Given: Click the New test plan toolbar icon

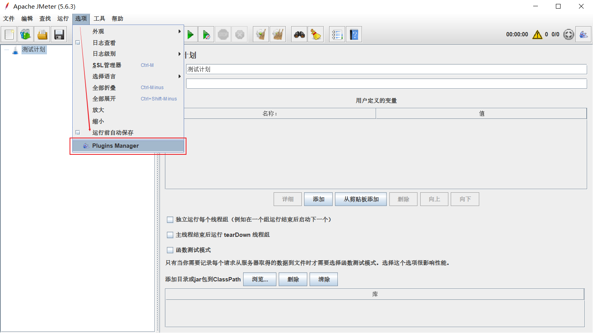Looking at the screenshot, I should pos(9,34).
